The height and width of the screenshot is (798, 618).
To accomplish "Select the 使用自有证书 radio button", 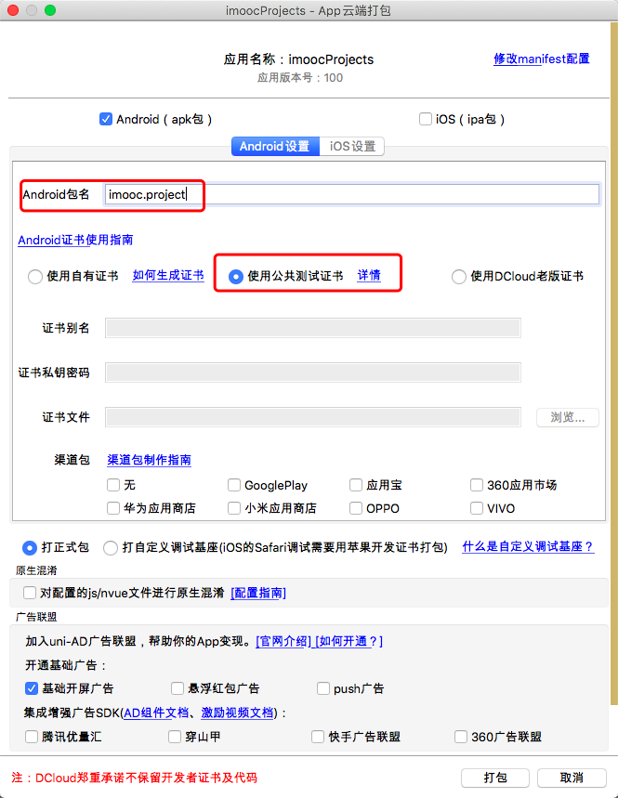I will tap(35, 276).
